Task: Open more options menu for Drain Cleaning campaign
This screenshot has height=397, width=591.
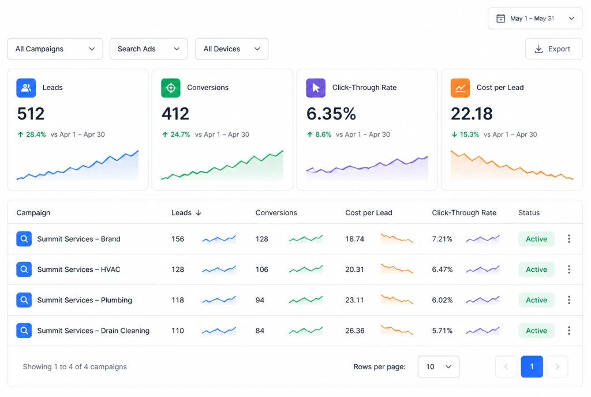Action: [568, 330]
